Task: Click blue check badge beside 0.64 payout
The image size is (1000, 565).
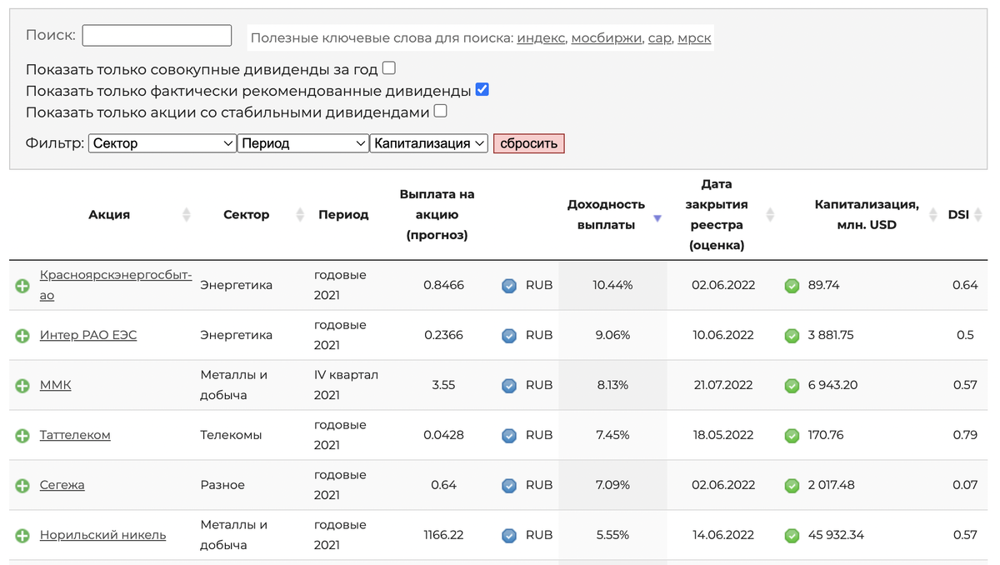Action: point(509,486)
